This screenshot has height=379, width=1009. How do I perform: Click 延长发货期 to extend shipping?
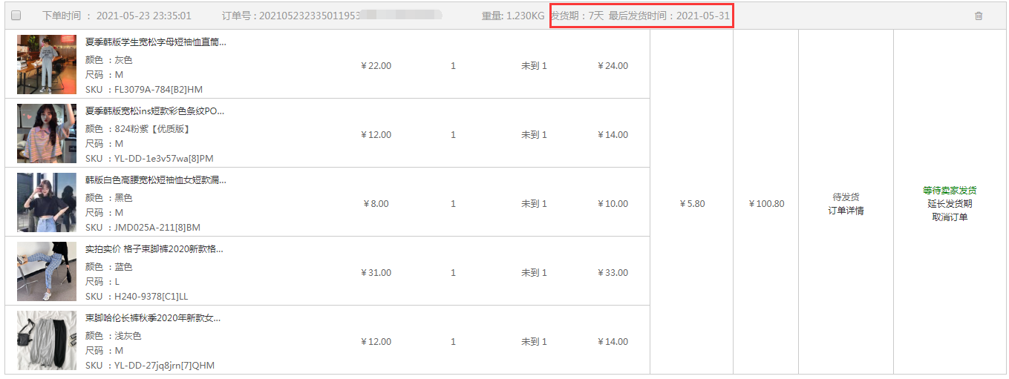coord(950,204)
